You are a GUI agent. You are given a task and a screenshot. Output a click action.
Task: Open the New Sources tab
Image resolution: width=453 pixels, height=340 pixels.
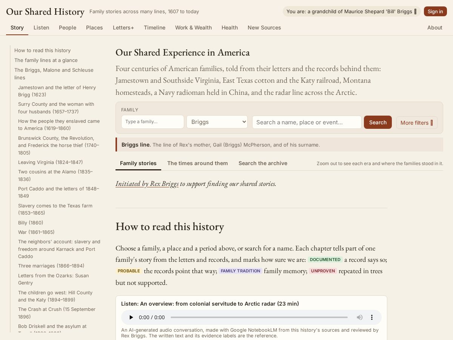coord(264,28)
